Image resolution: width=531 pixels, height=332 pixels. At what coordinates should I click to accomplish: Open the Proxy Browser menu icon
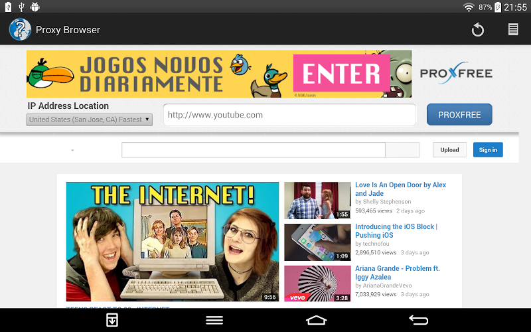(x=513, y=30)
